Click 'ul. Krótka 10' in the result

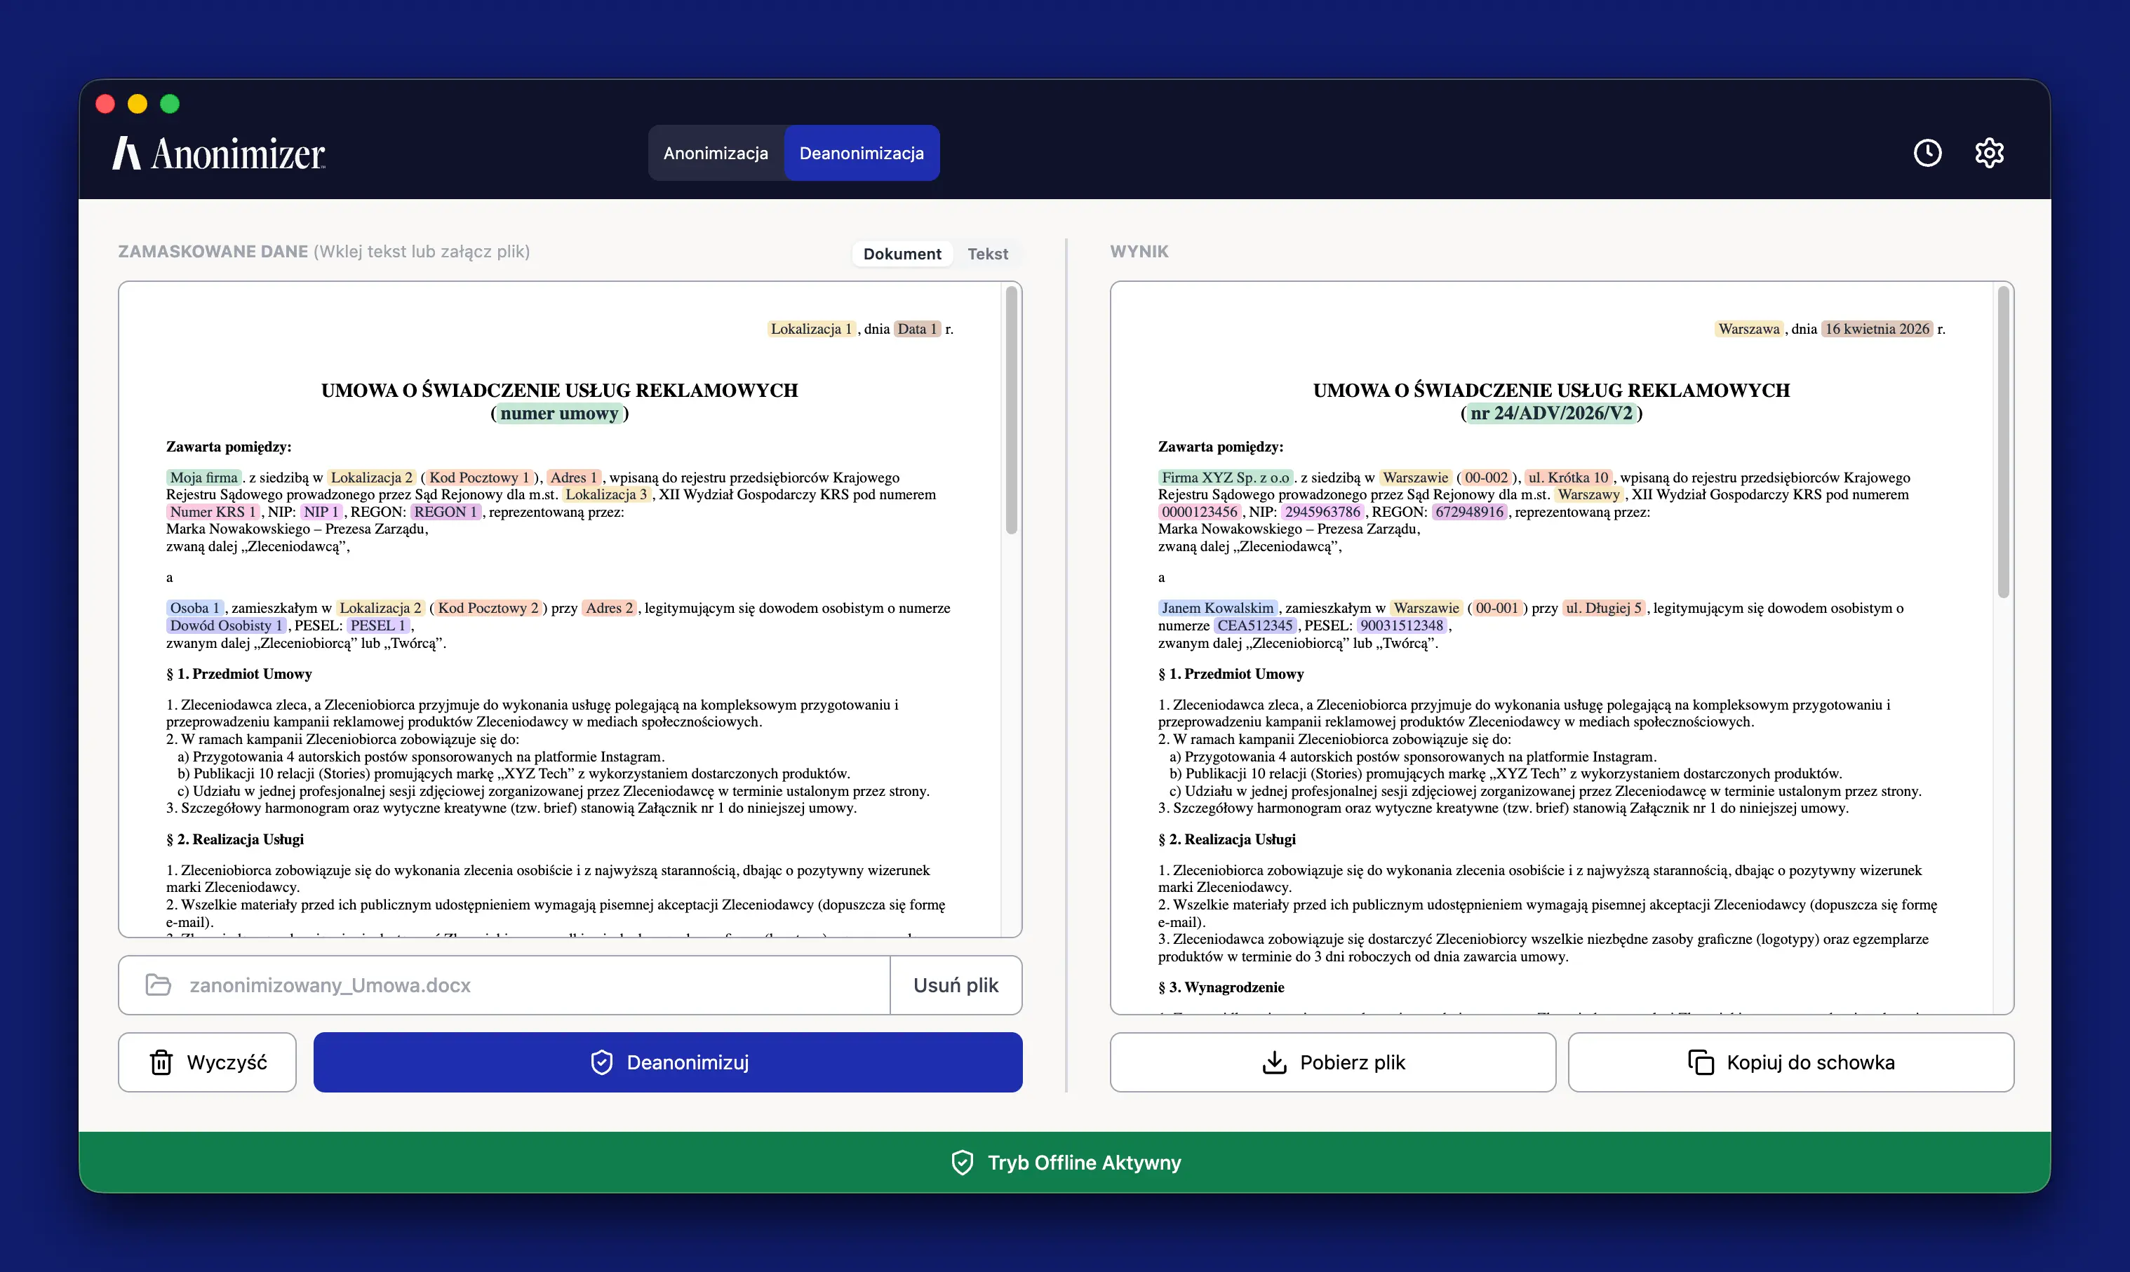1568,478
